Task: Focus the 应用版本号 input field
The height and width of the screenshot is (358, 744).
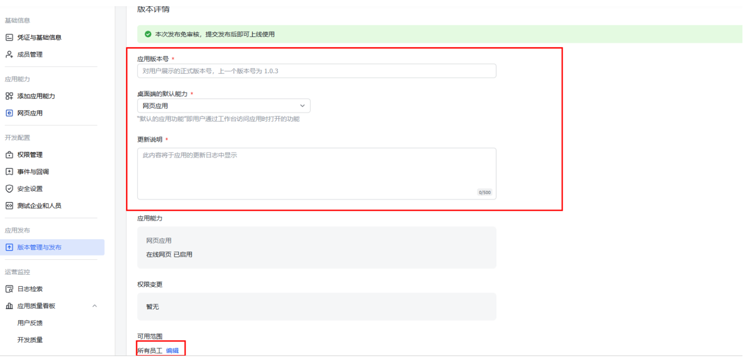Action: (316, 71)
